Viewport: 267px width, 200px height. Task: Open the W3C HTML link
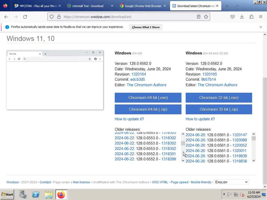pyautogui.click(x=160, y=182)
